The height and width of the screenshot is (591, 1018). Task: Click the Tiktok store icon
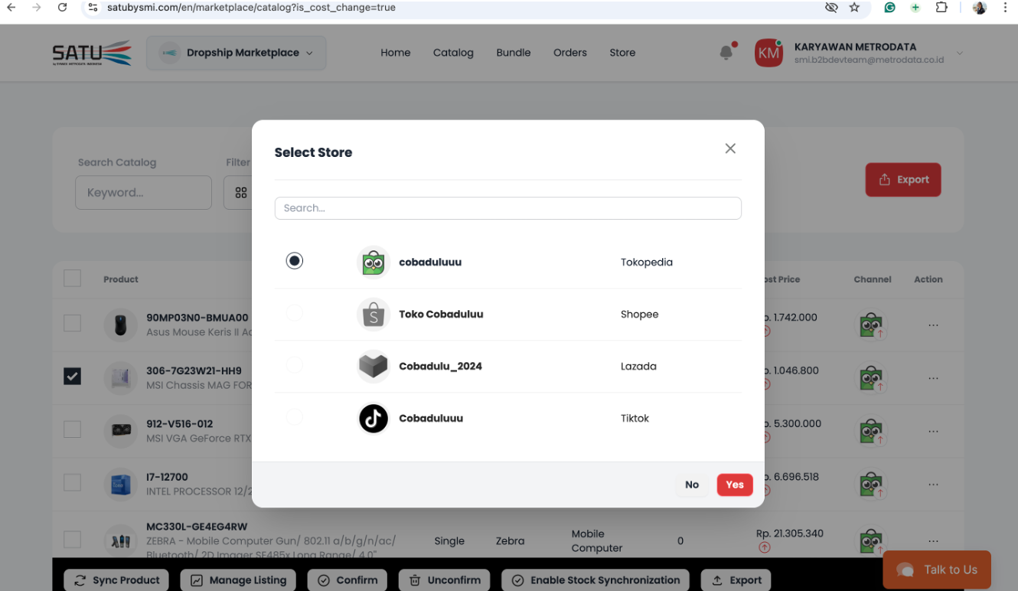(x=373, y=419)
